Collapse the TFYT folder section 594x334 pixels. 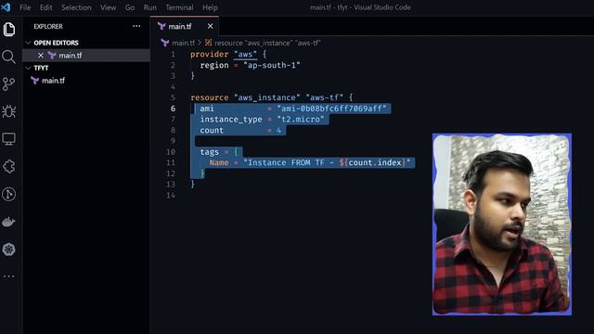coord(28,68)
